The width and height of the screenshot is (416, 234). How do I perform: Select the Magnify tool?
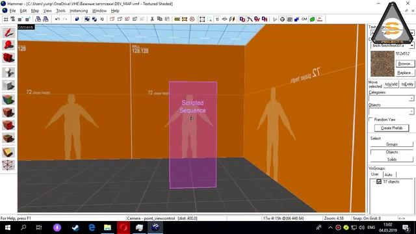[8, 45]
